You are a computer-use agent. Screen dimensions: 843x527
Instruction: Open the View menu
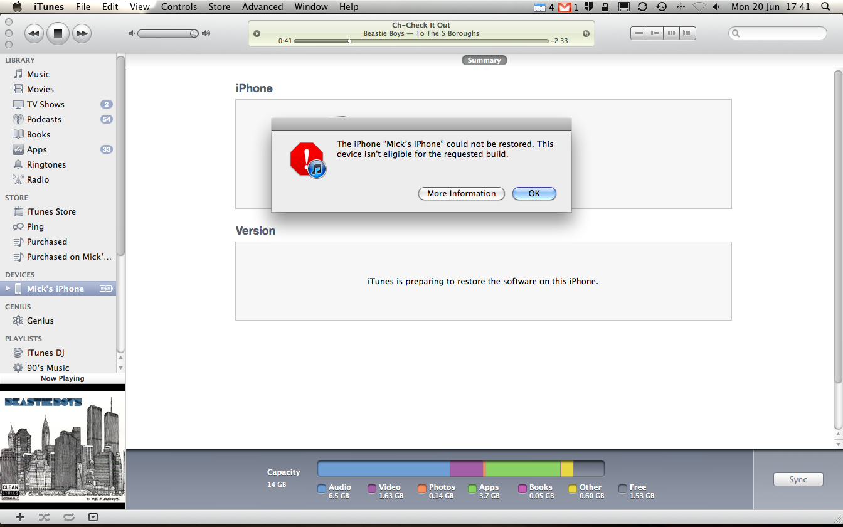[139, 7]
